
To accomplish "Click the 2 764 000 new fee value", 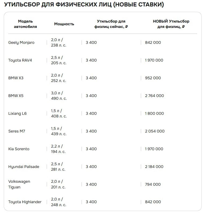I will (154, 96).
